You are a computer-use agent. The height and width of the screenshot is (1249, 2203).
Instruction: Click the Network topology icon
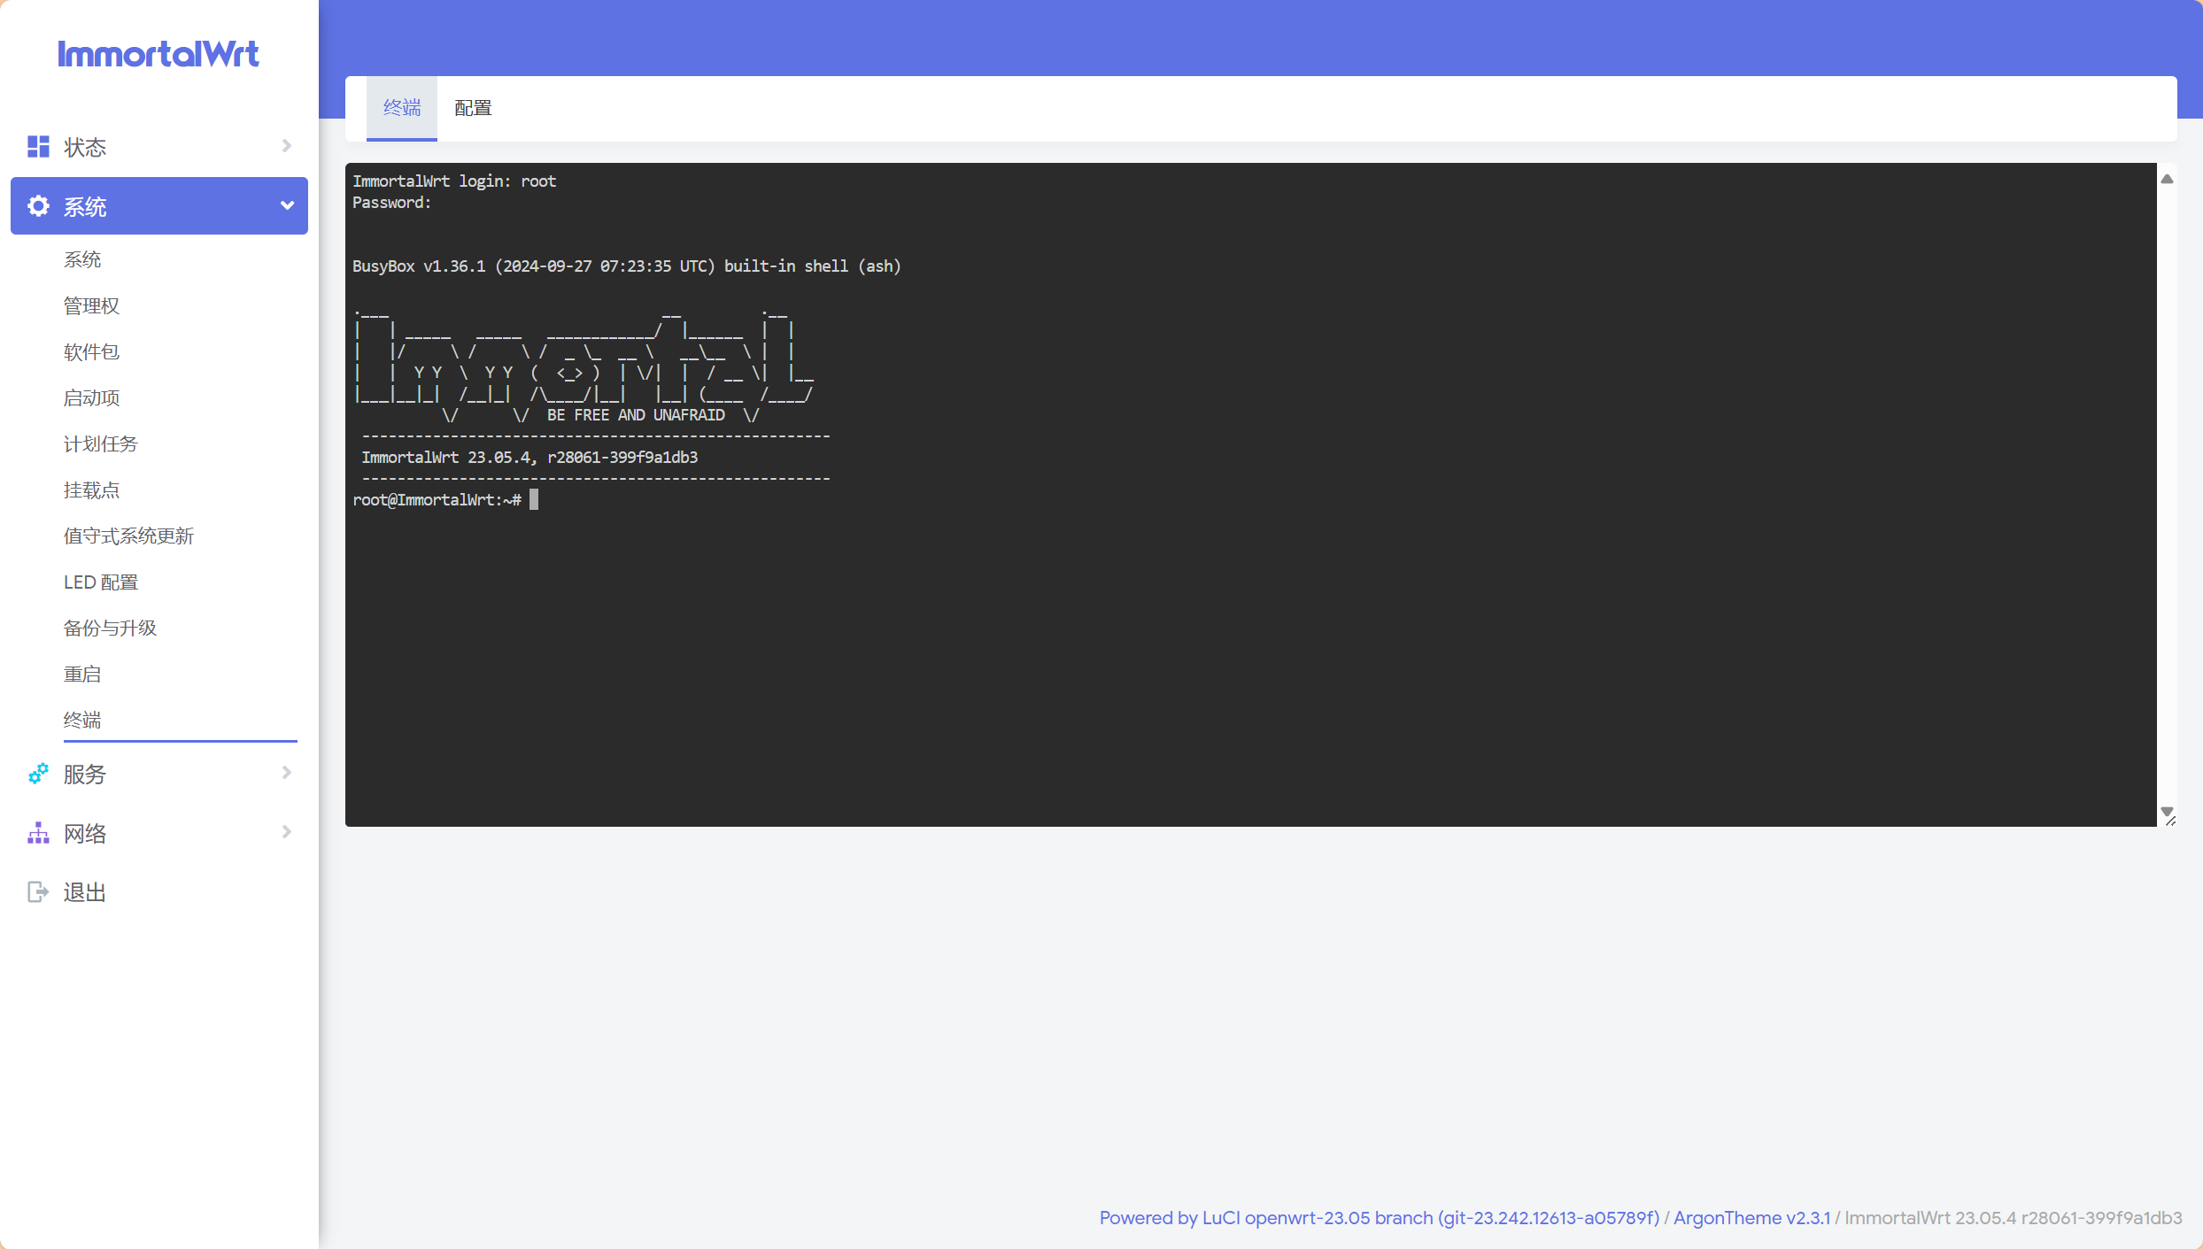38,833
